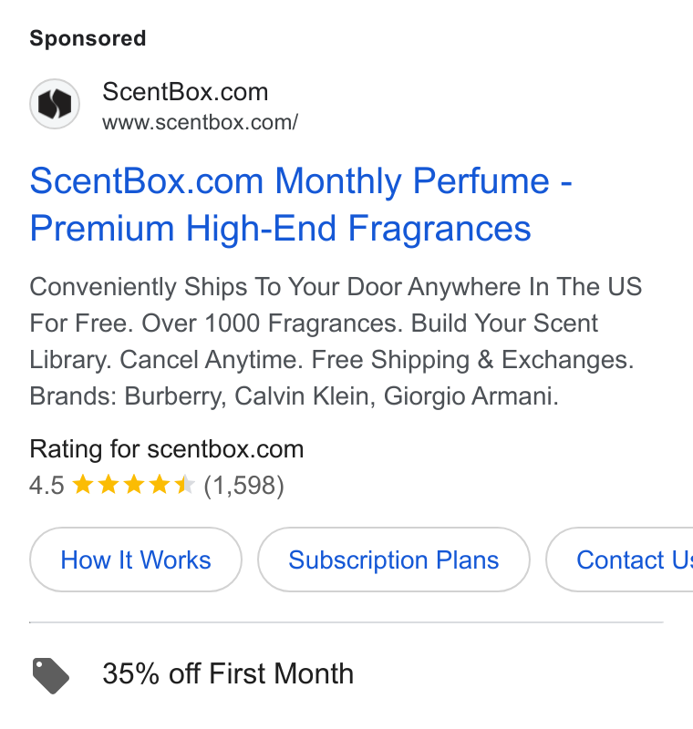Click the first gold rating star
This screenshot has width=693, height=729.
83,485
